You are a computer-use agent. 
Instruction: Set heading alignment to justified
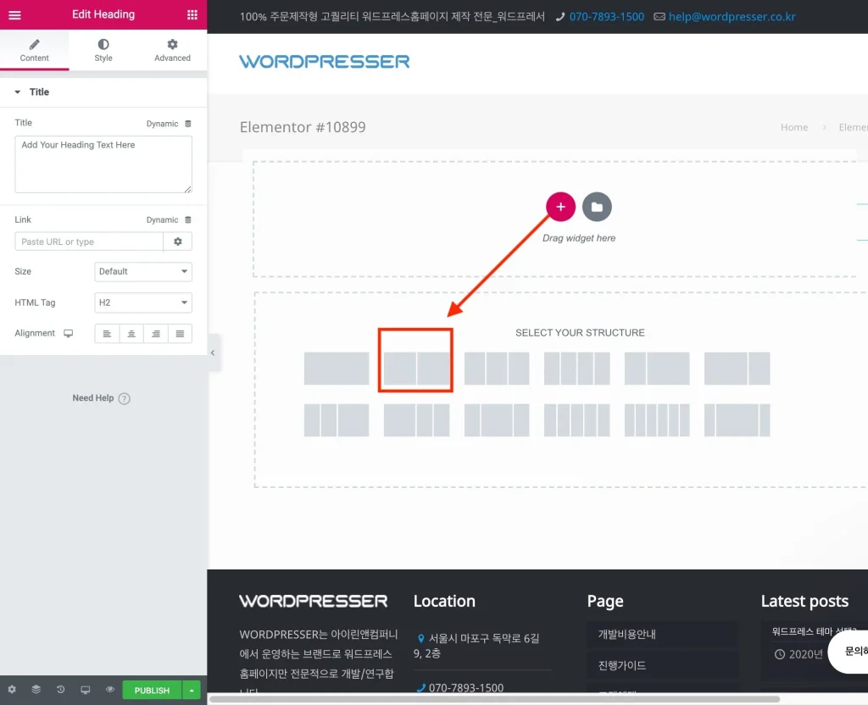click(x=180, y=334)
